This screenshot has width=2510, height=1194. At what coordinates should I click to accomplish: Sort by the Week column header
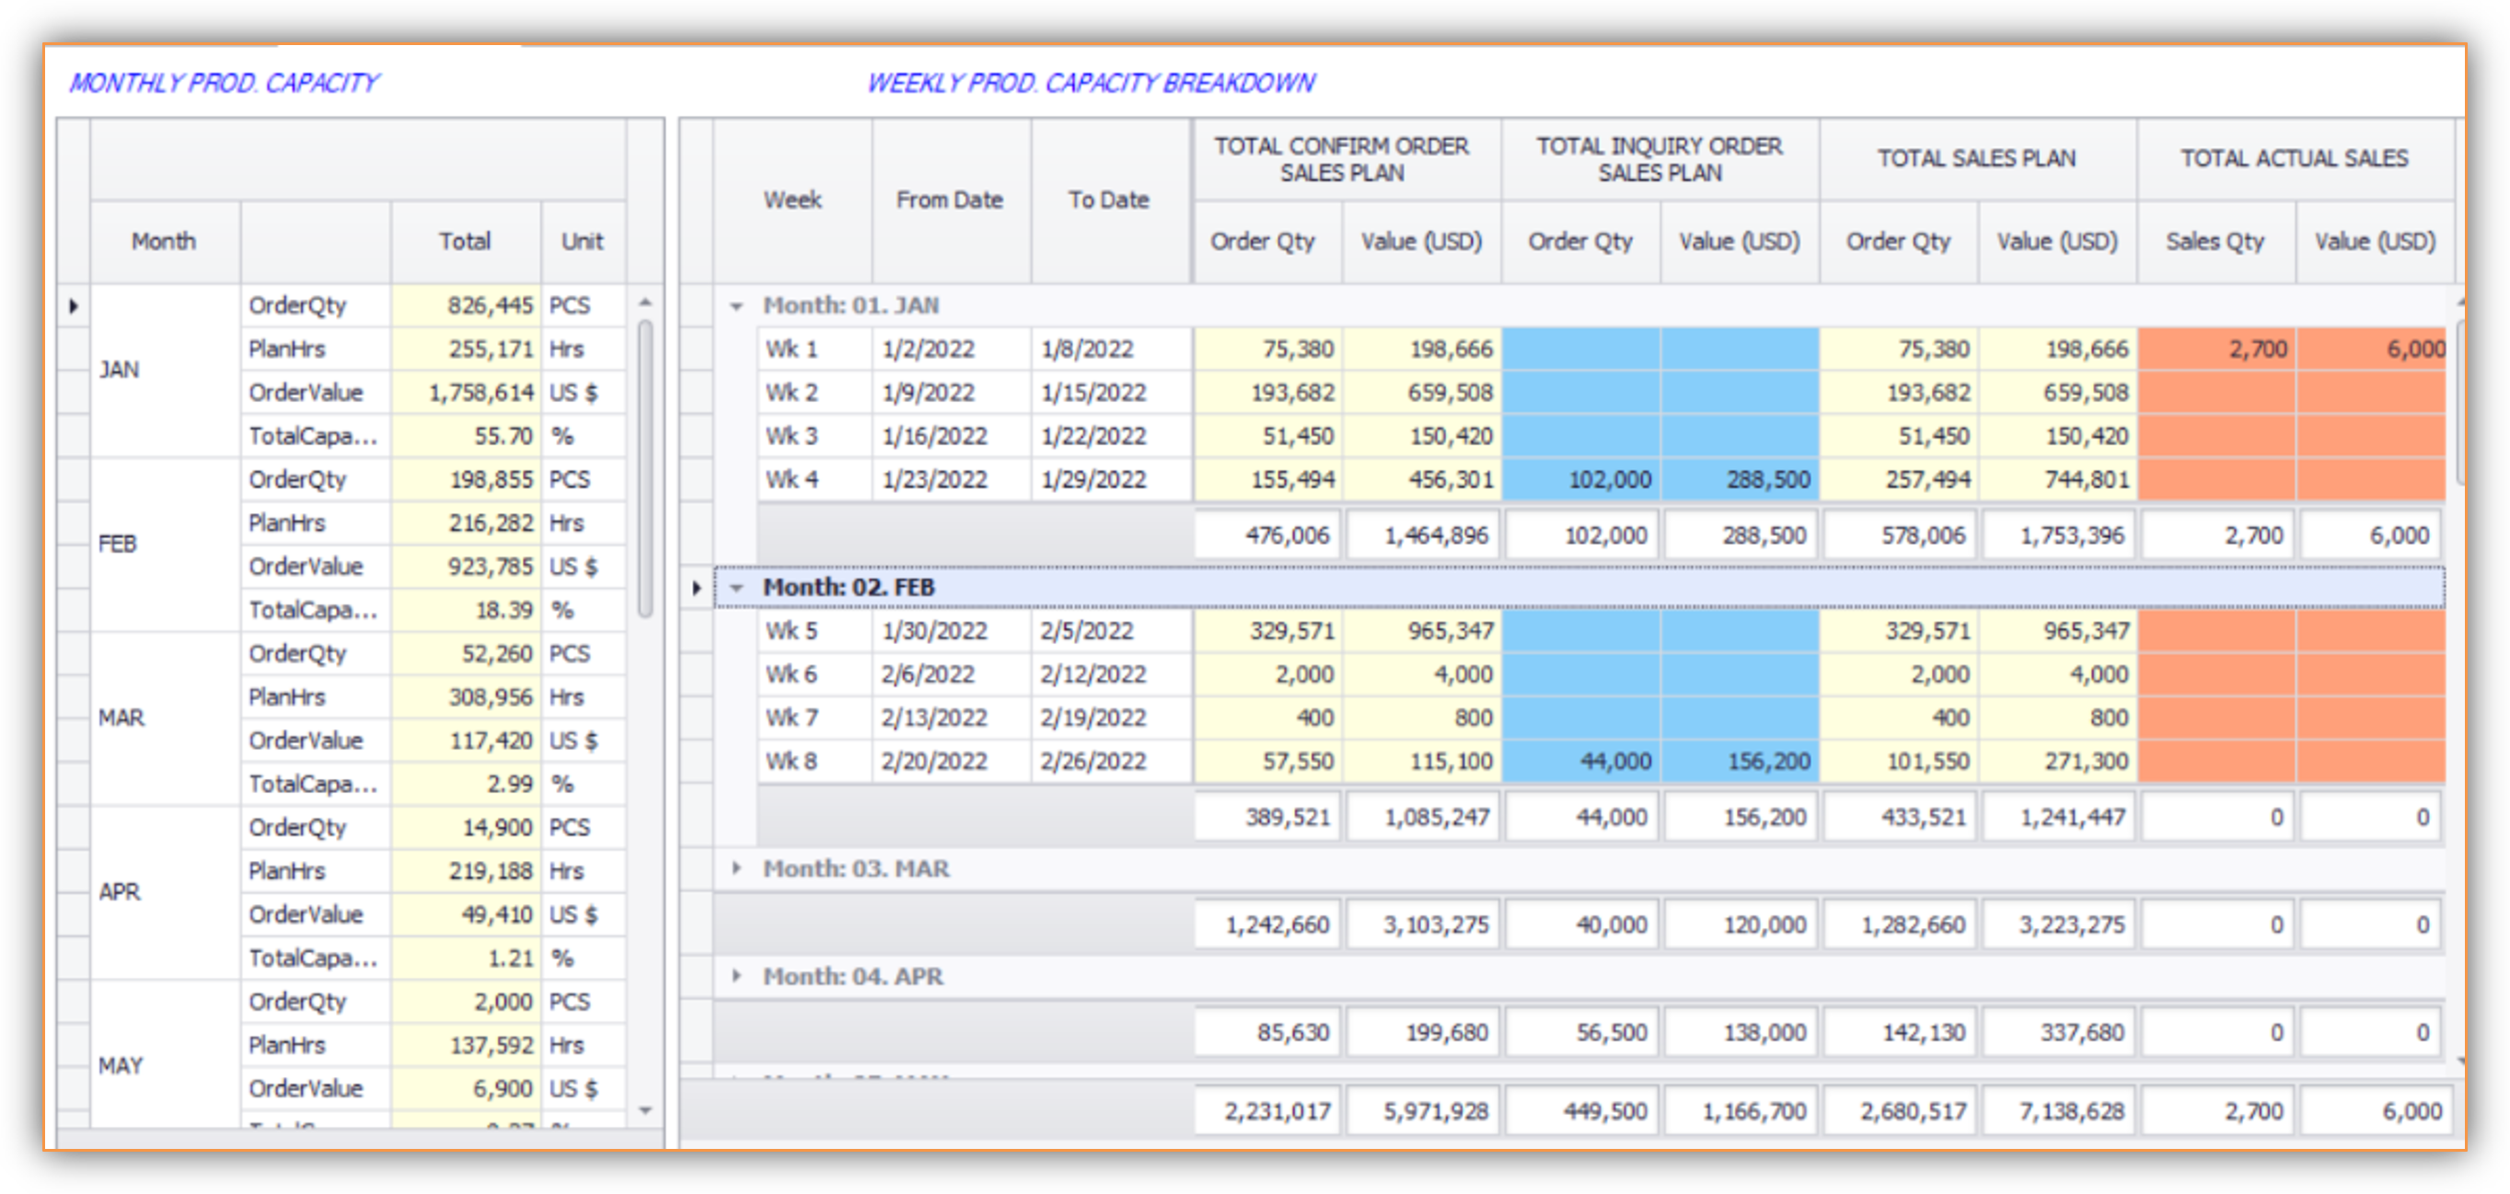[792, 201]
